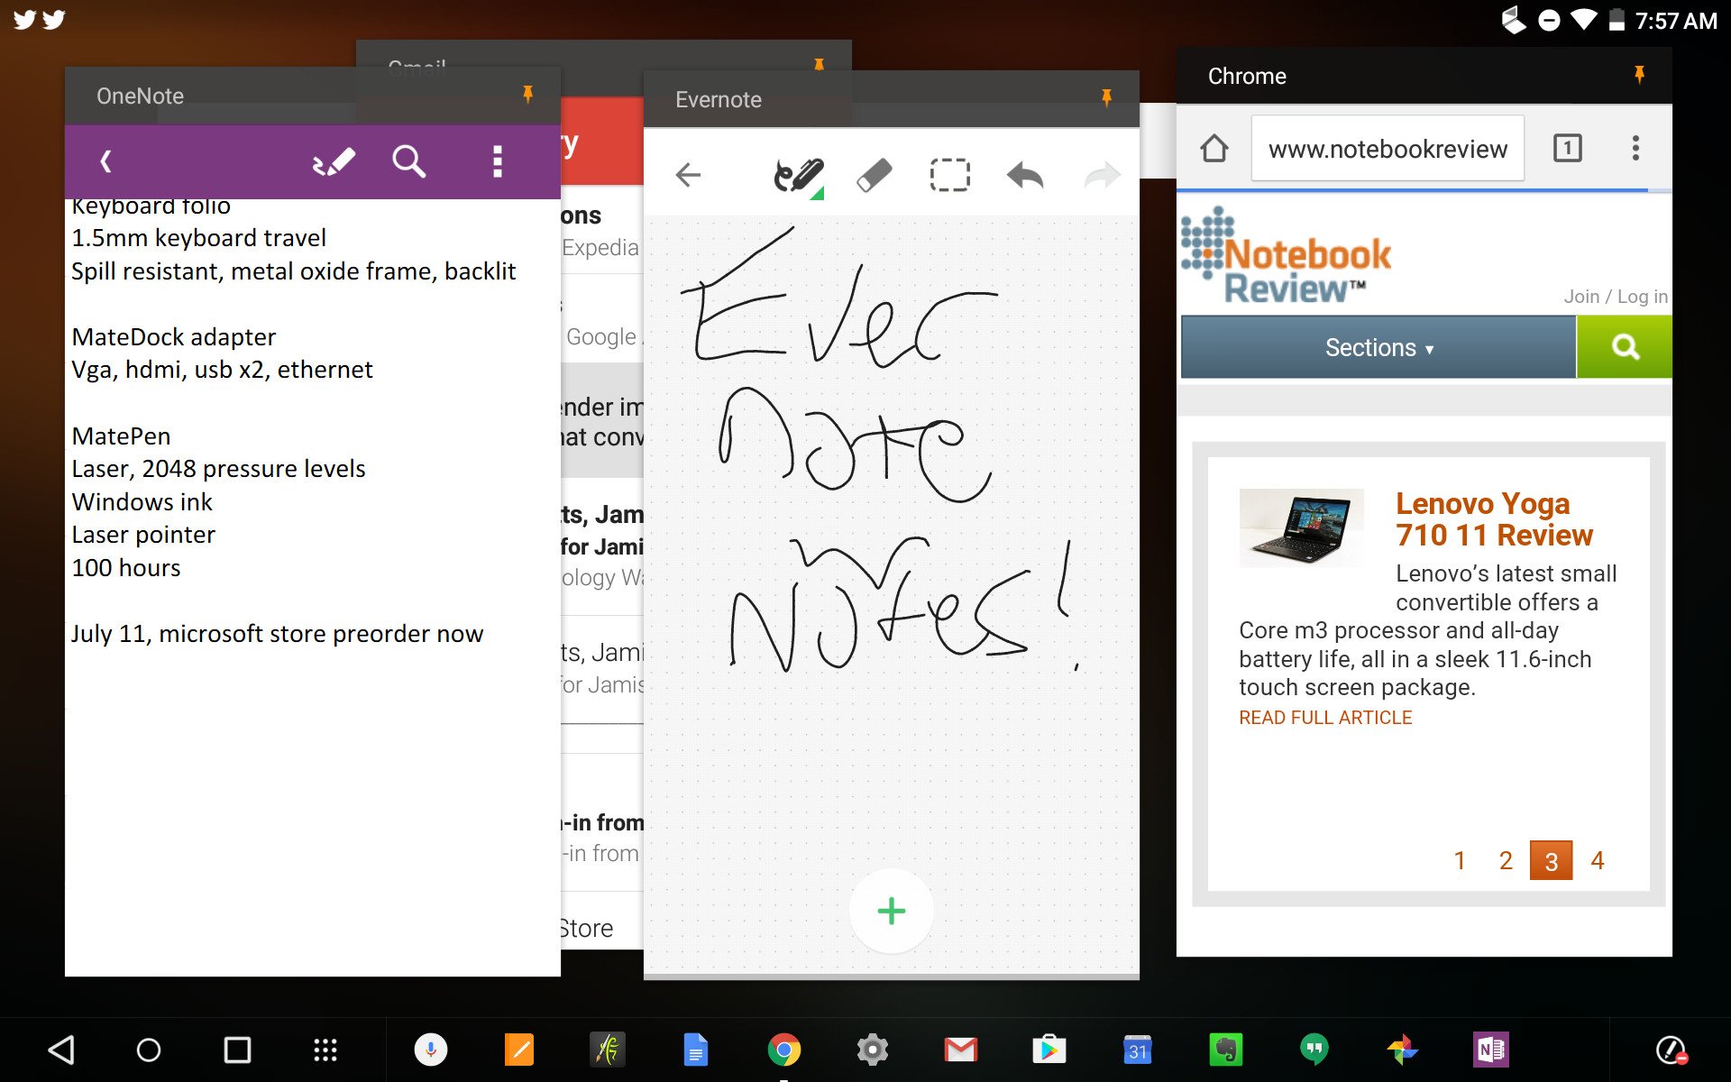Redo the stroke in Evernote
Viewport: 1731px width, 1082px height.
1102,175
